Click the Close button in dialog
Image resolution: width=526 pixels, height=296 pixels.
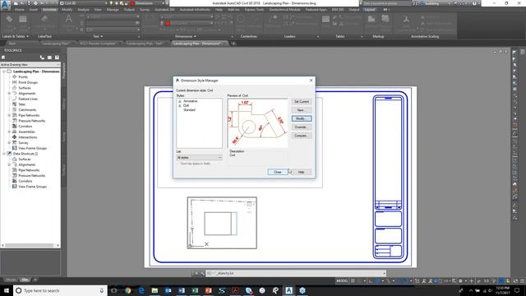tap(278, 172)
